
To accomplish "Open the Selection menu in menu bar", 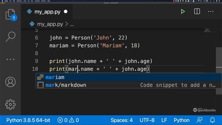I will [x=19, y=1].
